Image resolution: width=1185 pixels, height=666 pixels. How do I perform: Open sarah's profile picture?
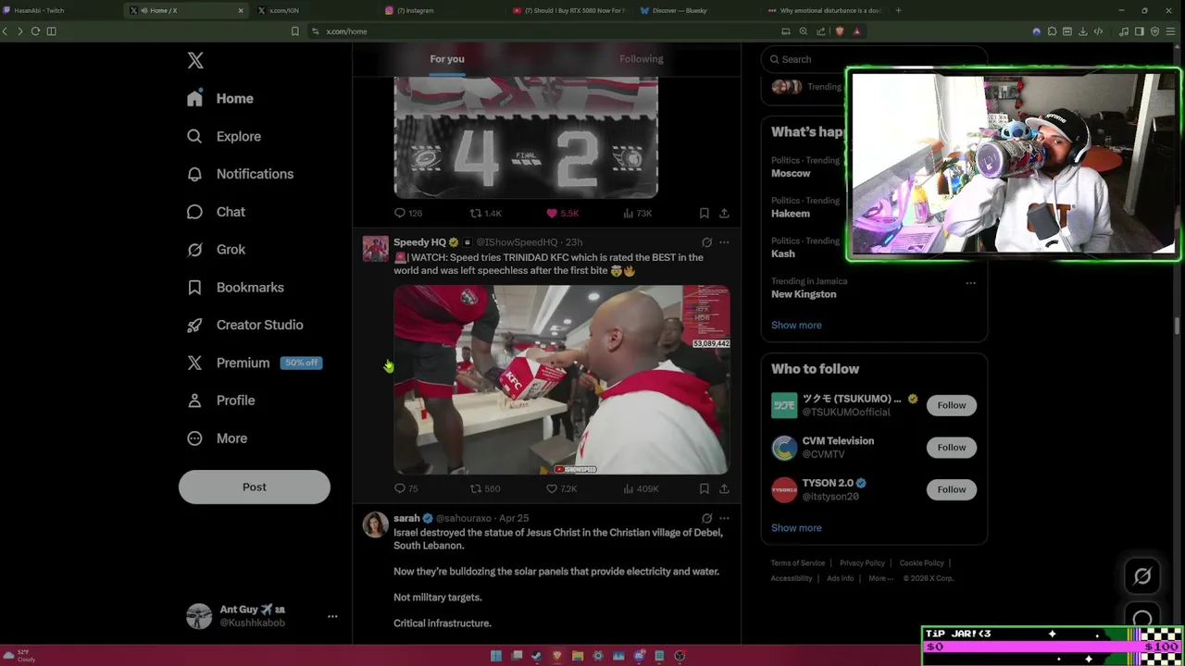click(375, 524)
